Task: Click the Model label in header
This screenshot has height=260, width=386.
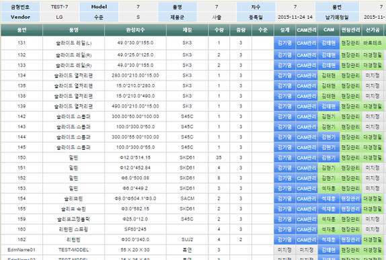Action: [x=99, y=7]
